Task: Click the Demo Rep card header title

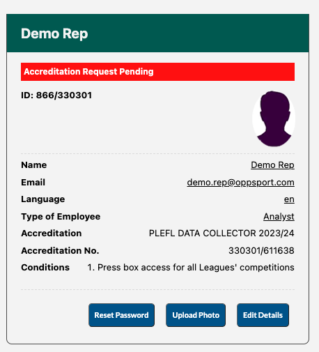Action: tap(54, 34)
